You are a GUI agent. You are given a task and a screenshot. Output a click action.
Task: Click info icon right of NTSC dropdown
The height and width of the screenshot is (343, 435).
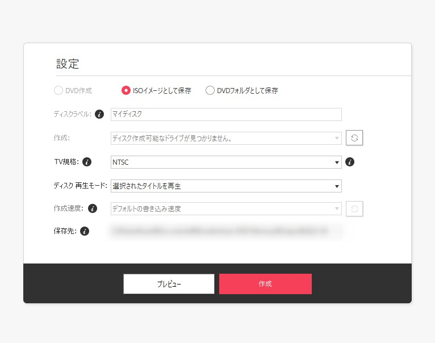[350, 162]
